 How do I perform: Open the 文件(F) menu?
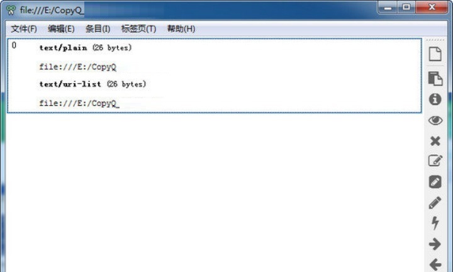[24, 29]
